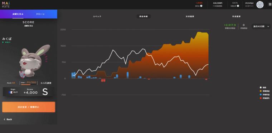Click the green play status icon under みくぱ
The height and width of the screenshot is (133, 272).
point(3,42)
